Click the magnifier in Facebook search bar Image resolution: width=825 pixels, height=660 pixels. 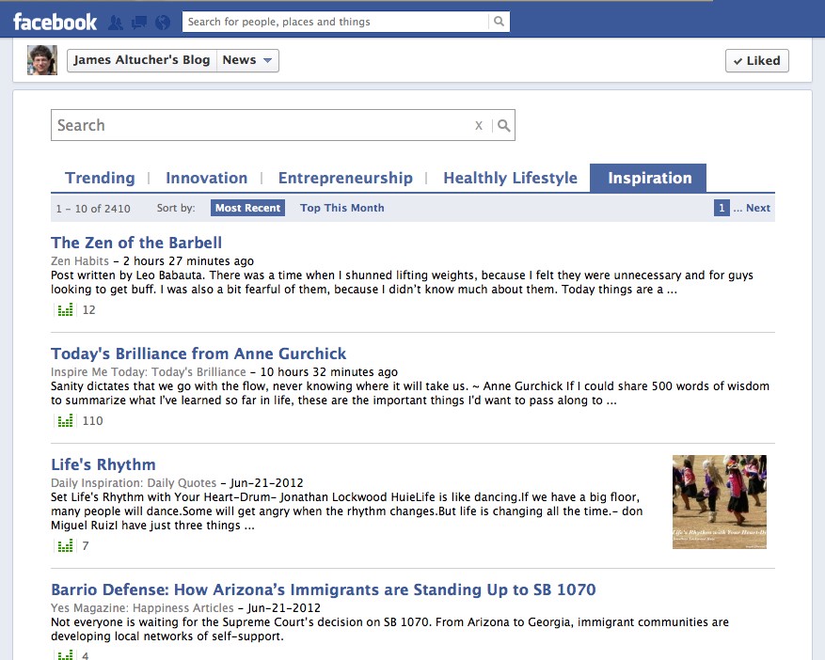500,22
